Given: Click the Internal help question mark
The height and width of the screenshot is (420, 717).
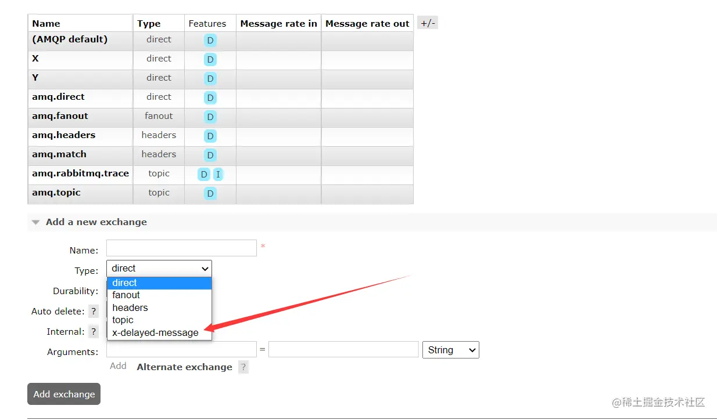Looking at the screenshot, I should click(x=93, y=332).
